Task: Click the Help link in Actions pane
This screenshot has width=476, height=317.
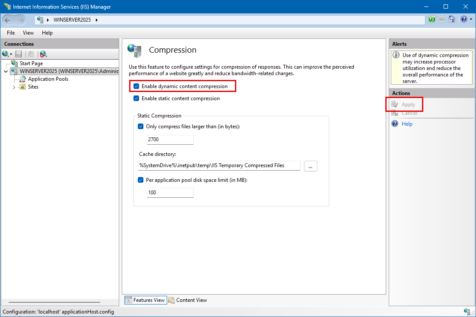Action: (407, 124)
